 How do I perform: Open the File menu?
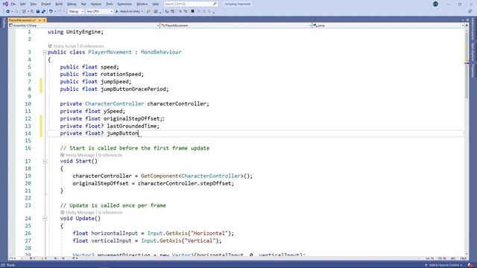[13, 4]
